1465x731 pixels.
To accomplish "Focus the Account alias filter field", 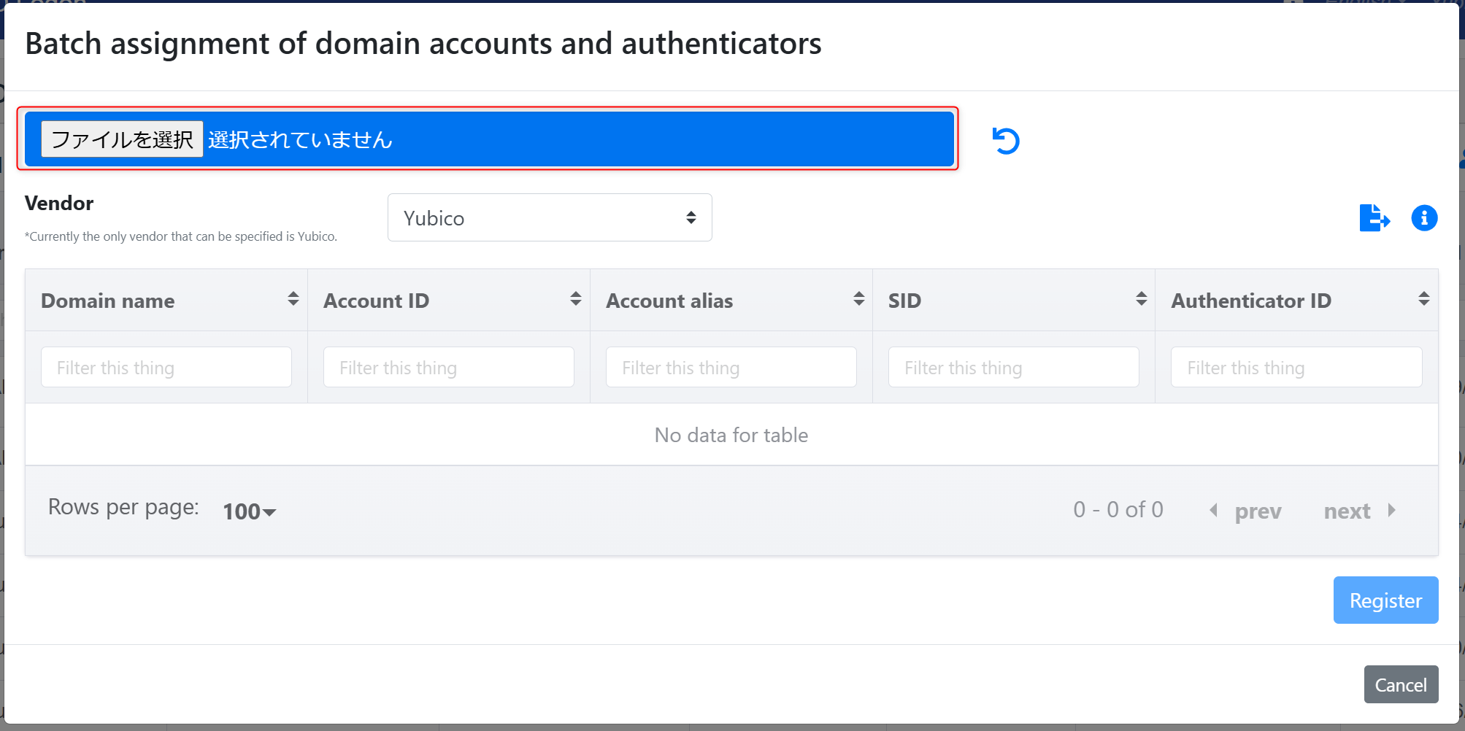I will (731, 368).
